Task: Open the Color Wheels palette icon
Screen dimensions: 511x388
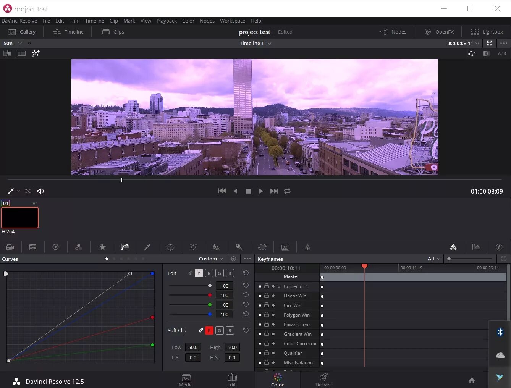Action: pyautogui.click(x=55, y=247)
